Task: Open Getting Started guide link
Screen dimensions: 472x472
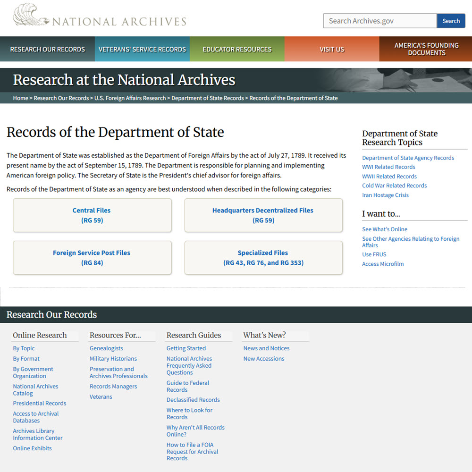Action: pos(186,348)
